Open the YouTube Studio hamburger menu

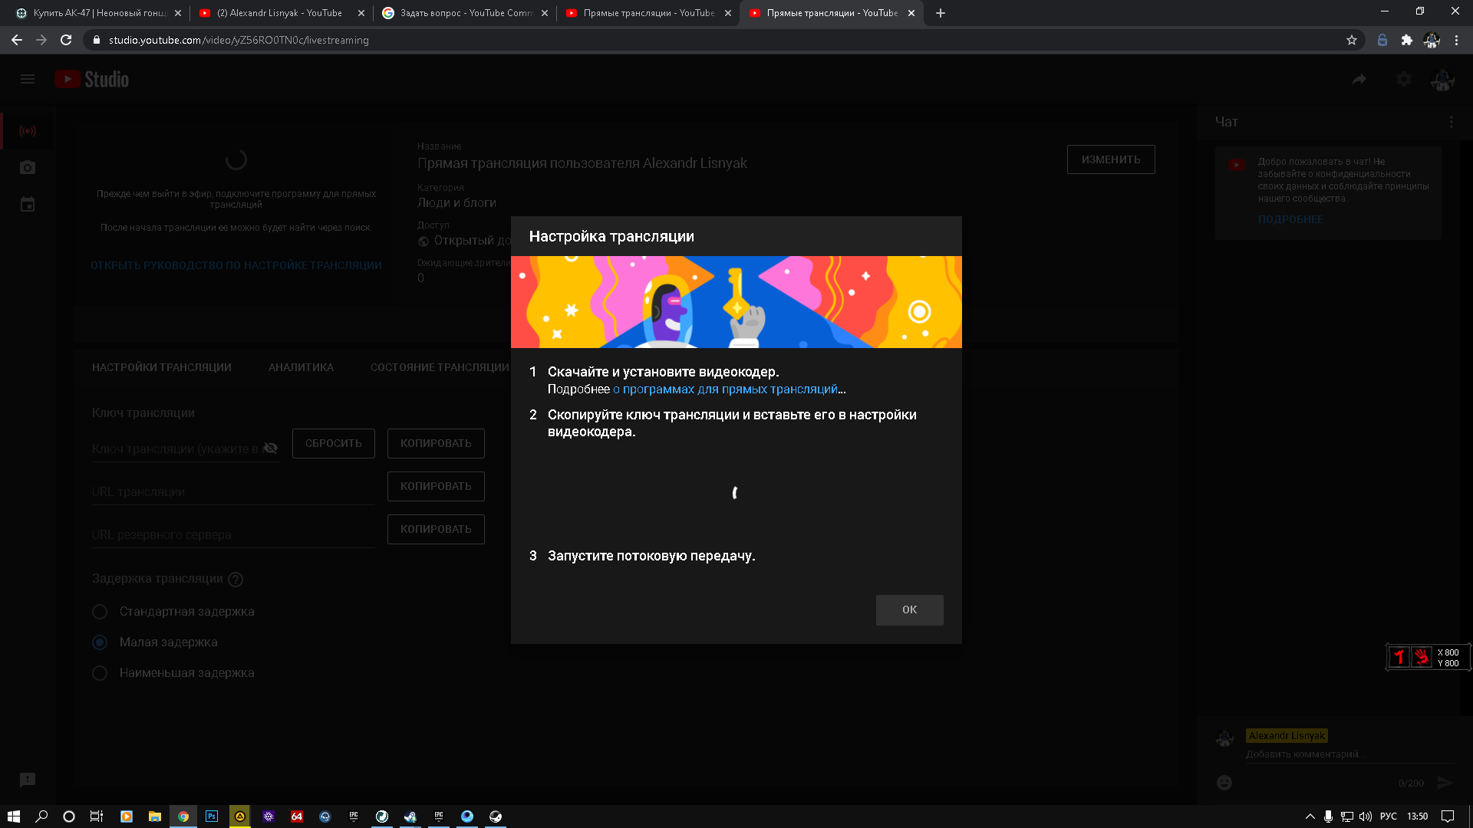(x=28, y=79)
